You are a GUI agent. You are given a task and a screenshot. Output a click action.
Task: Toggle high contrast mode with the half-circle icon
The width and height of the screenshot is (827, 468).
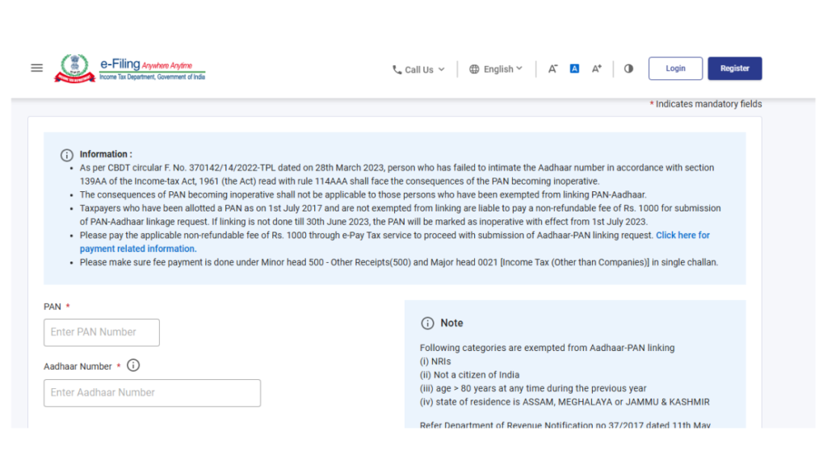tap(628, 69)
